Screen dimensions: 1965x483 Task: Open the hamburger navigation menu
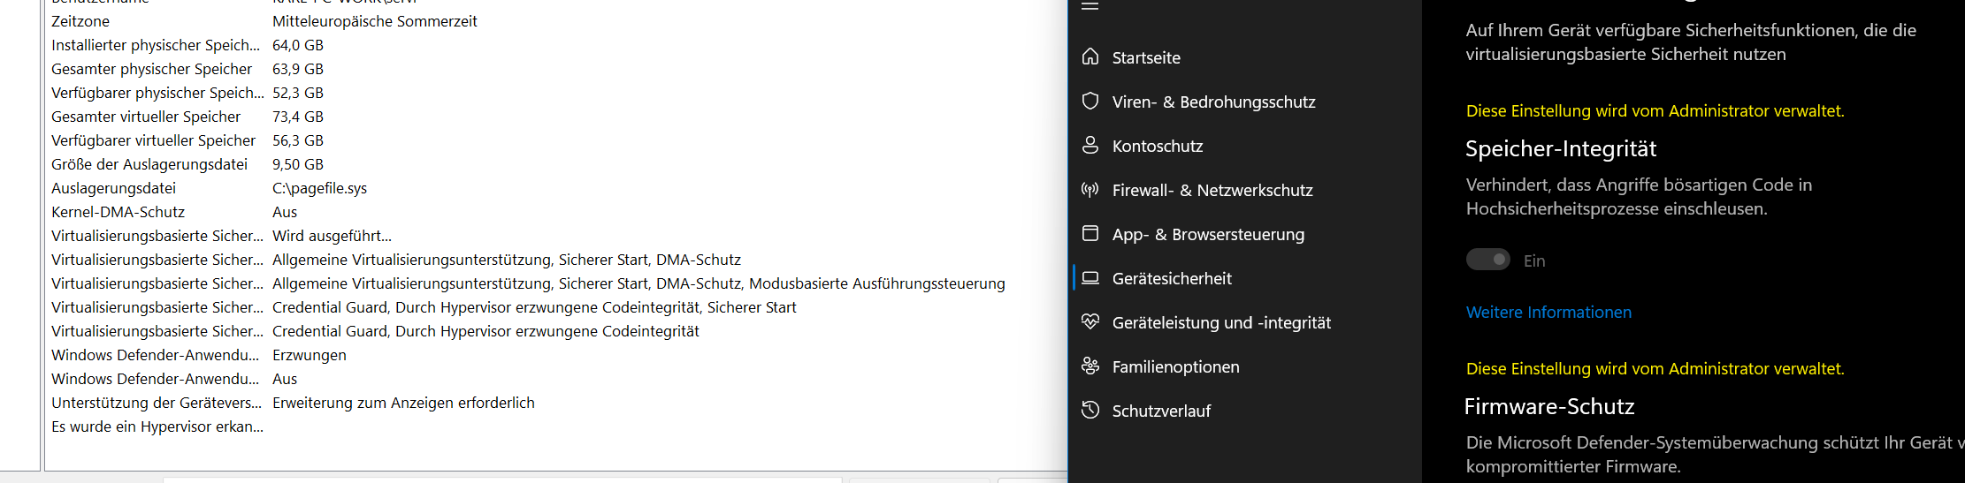[1090, 6]
